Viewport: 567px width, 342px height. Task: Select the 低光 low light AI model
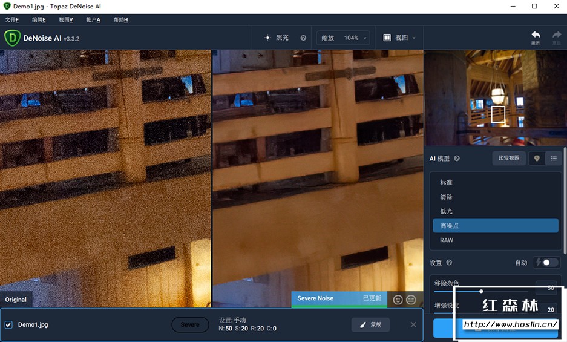(496, 211)
